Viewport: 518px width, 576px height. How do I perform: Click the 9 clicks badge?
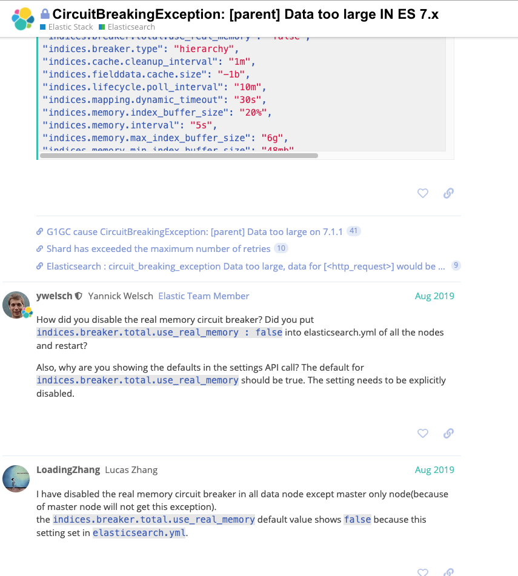coord(456,265)
